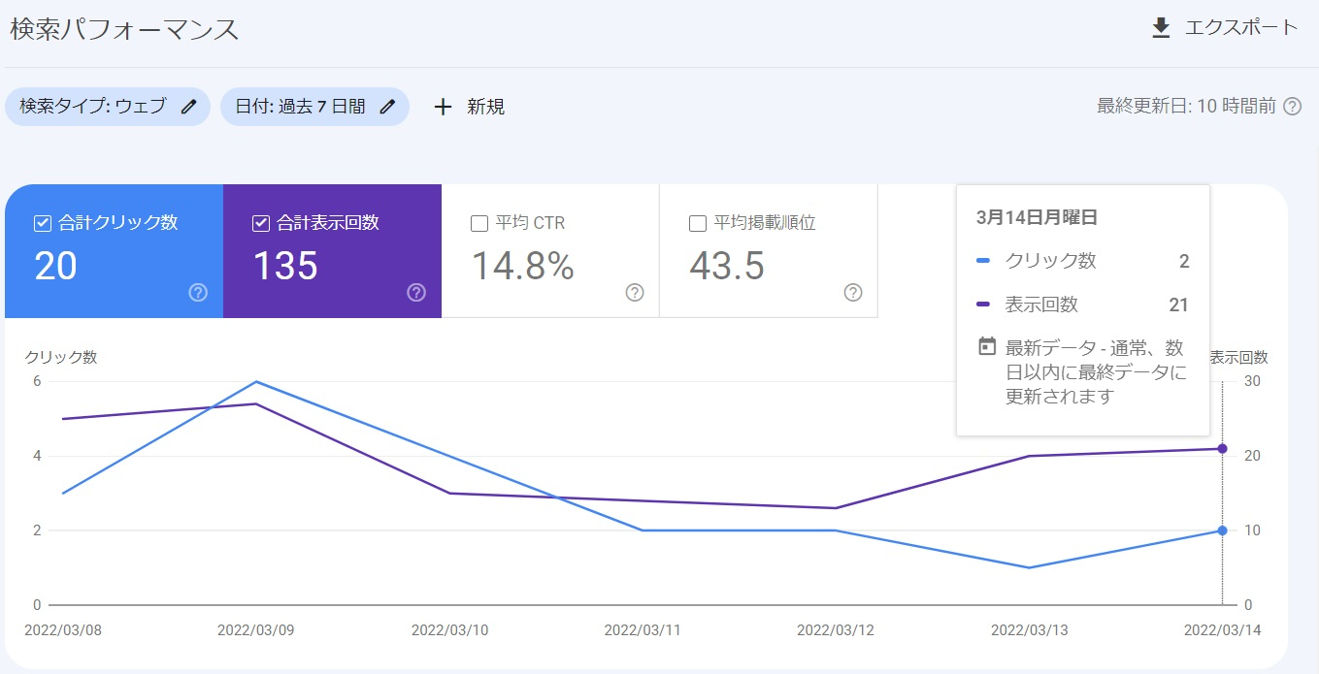Click the export download icon

[1161, 28]
